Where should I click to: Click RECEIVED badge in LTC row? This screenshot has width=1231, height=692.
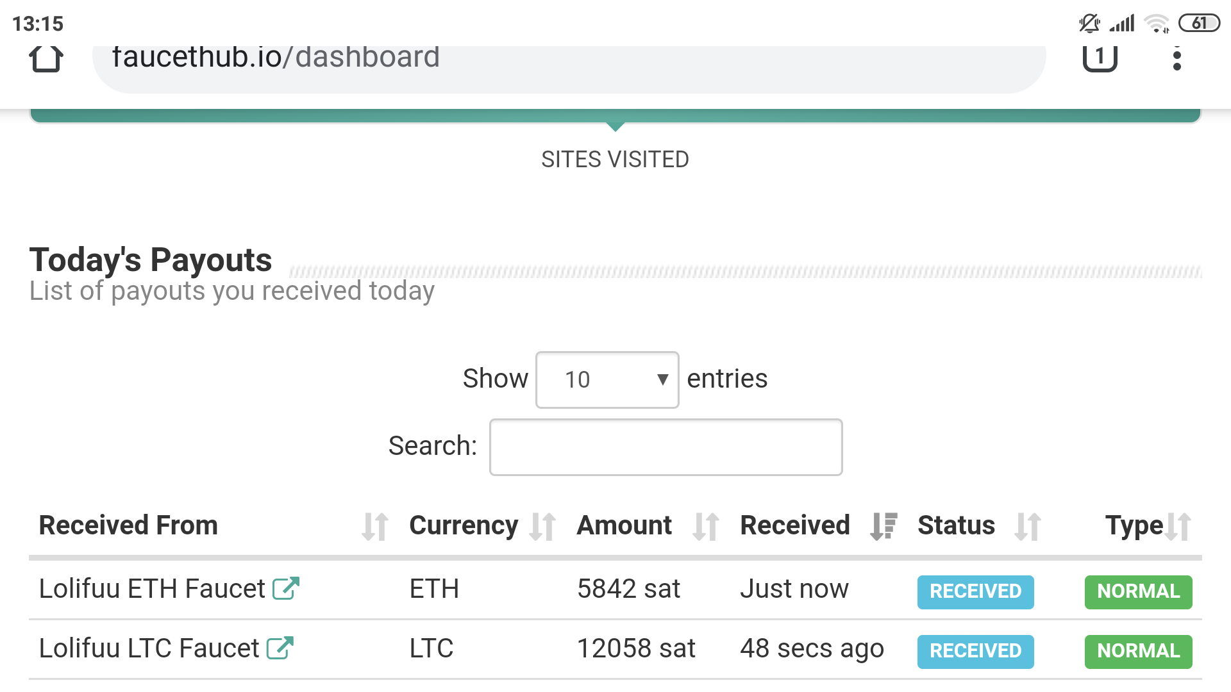975,651
